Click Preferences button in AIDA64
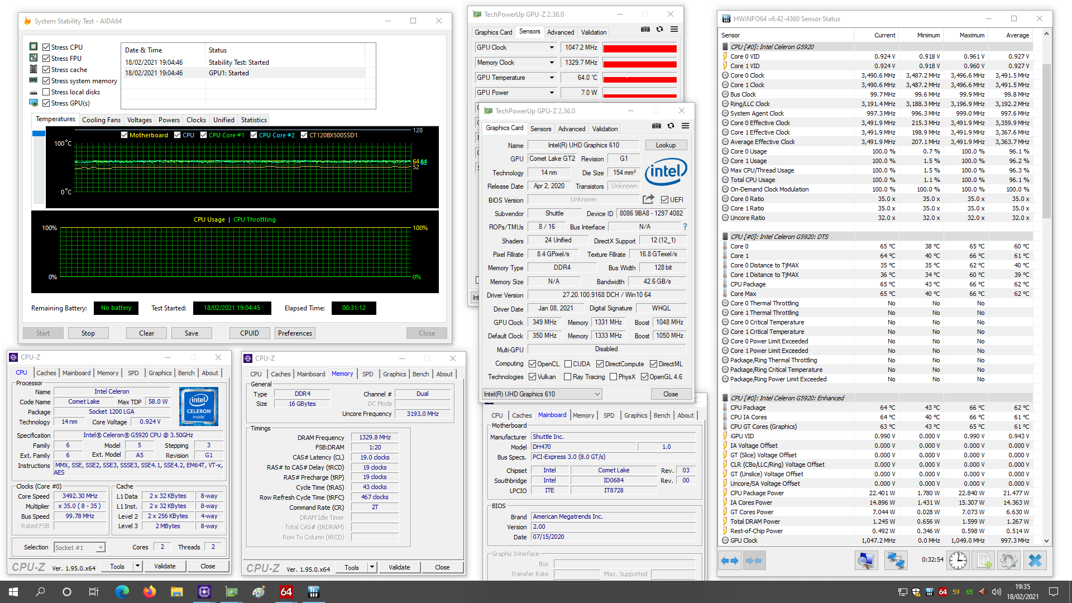Viewport: 1072px width, 603px height. point(295,333)
